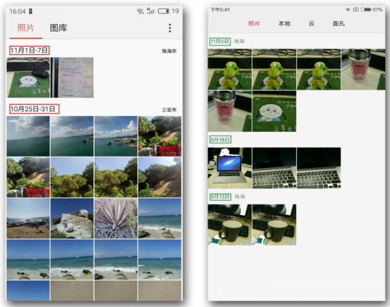Tap the battery icon showing 67%
This screenshot has height=307, width=390.
[366, 9]
